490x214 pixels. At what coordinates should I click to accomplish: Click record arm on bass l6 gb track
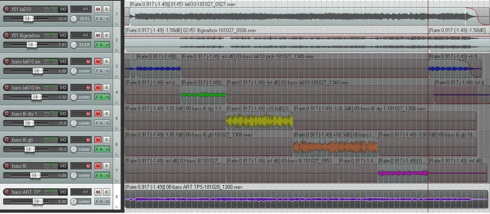pos(6,140)
